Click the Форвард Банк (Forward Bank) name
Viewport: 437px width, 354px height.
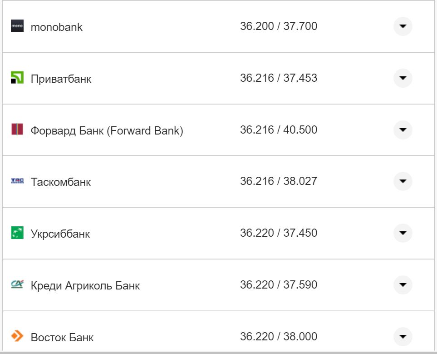point(107,131)
